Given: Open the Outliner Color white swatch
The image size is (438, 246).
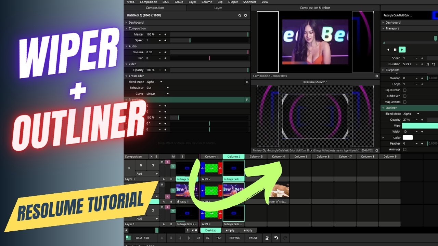Looking at the screenshot, I should (408, 138).
